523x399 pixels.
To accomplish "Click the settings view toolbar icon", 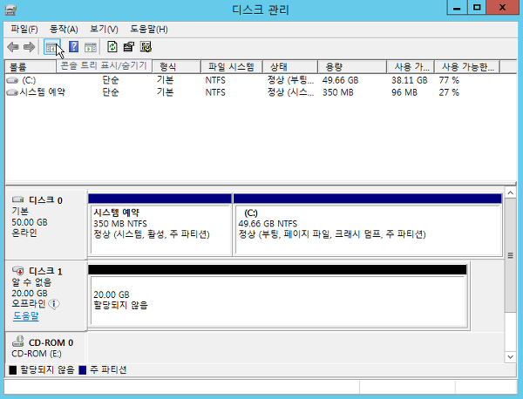I will (x=146, y=47).
